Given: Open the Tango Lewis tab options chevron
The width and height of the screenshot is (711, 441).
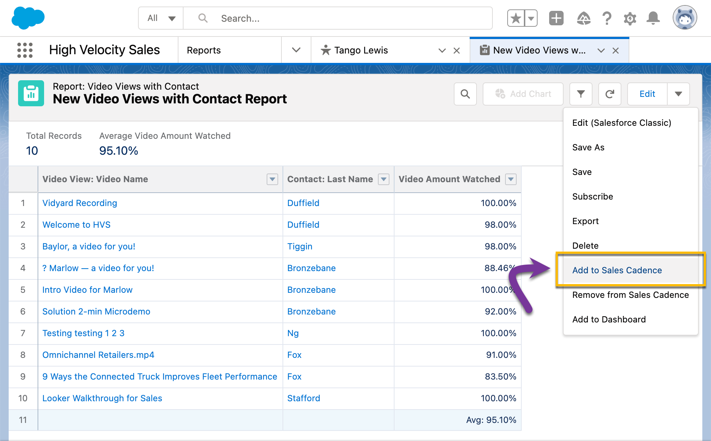Looking at the screenshot, I should click(x=442, y=51).
